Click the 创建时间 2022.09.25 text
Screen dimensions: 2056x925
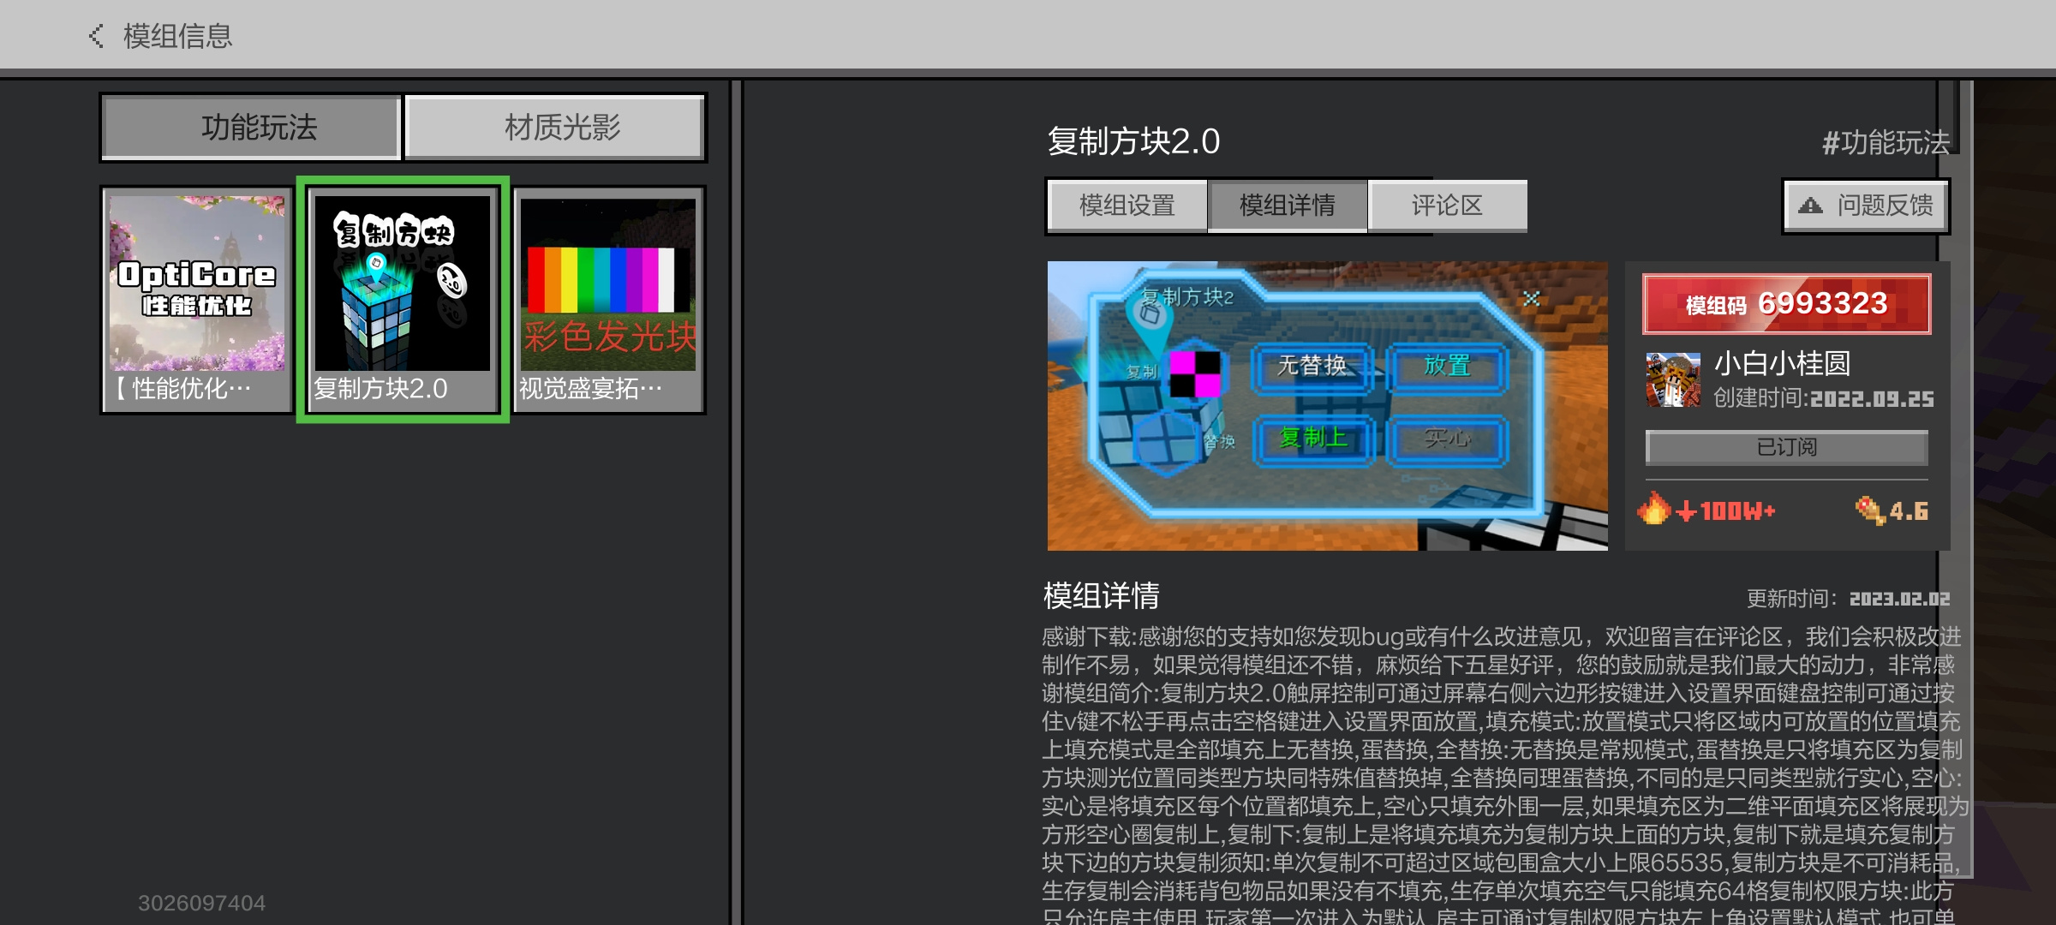click(x=1823, y=398)
